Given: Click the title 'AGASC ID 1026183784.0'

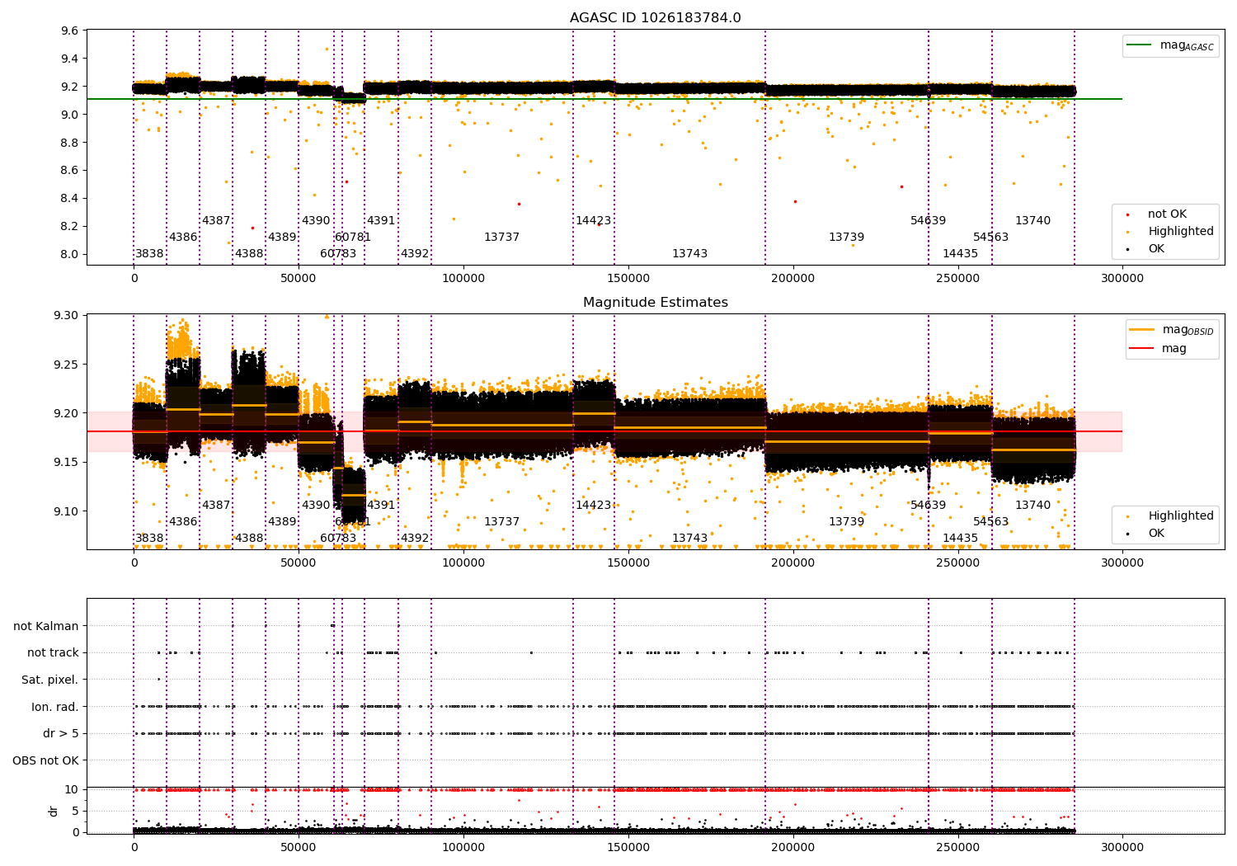Looking at the screenshot, I should tap(655, 18).
